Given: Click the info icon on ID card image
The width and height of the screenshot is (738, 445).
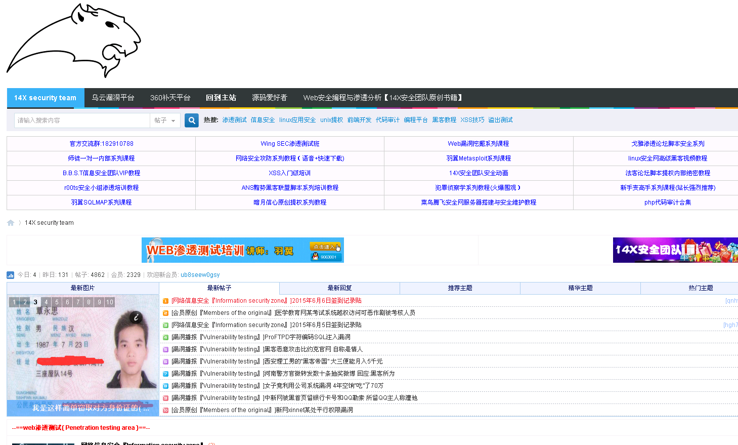Looking at the screenshot, I should coord(136,317).
